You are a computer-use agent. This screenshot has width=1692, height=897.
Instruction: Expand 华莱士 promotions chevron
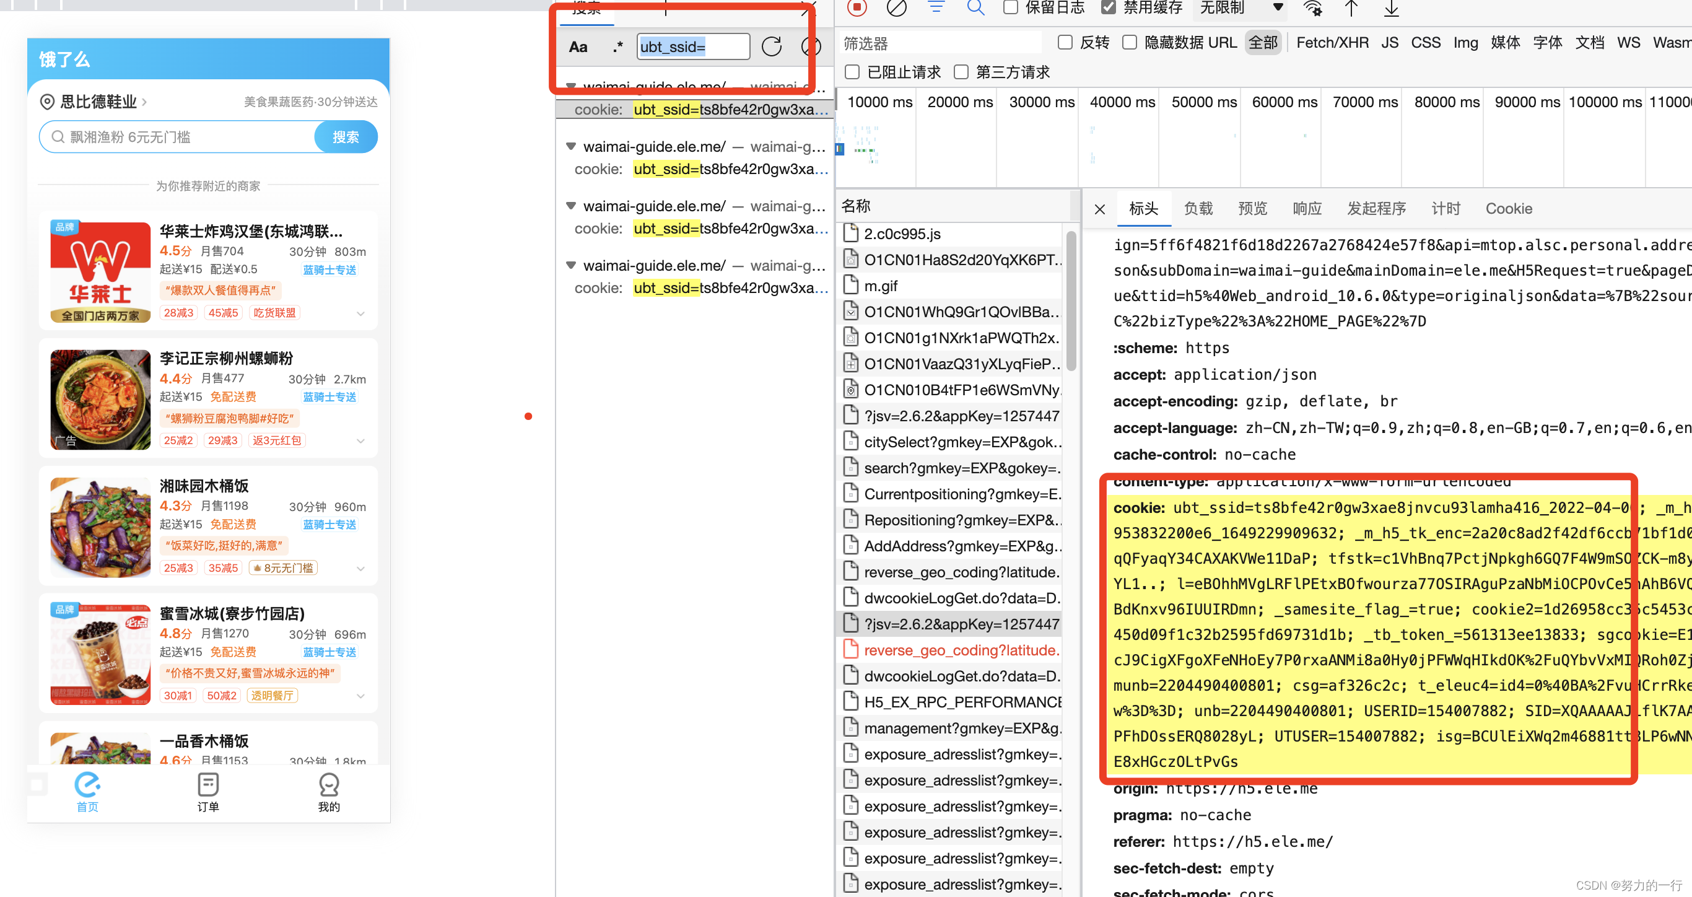360,313
